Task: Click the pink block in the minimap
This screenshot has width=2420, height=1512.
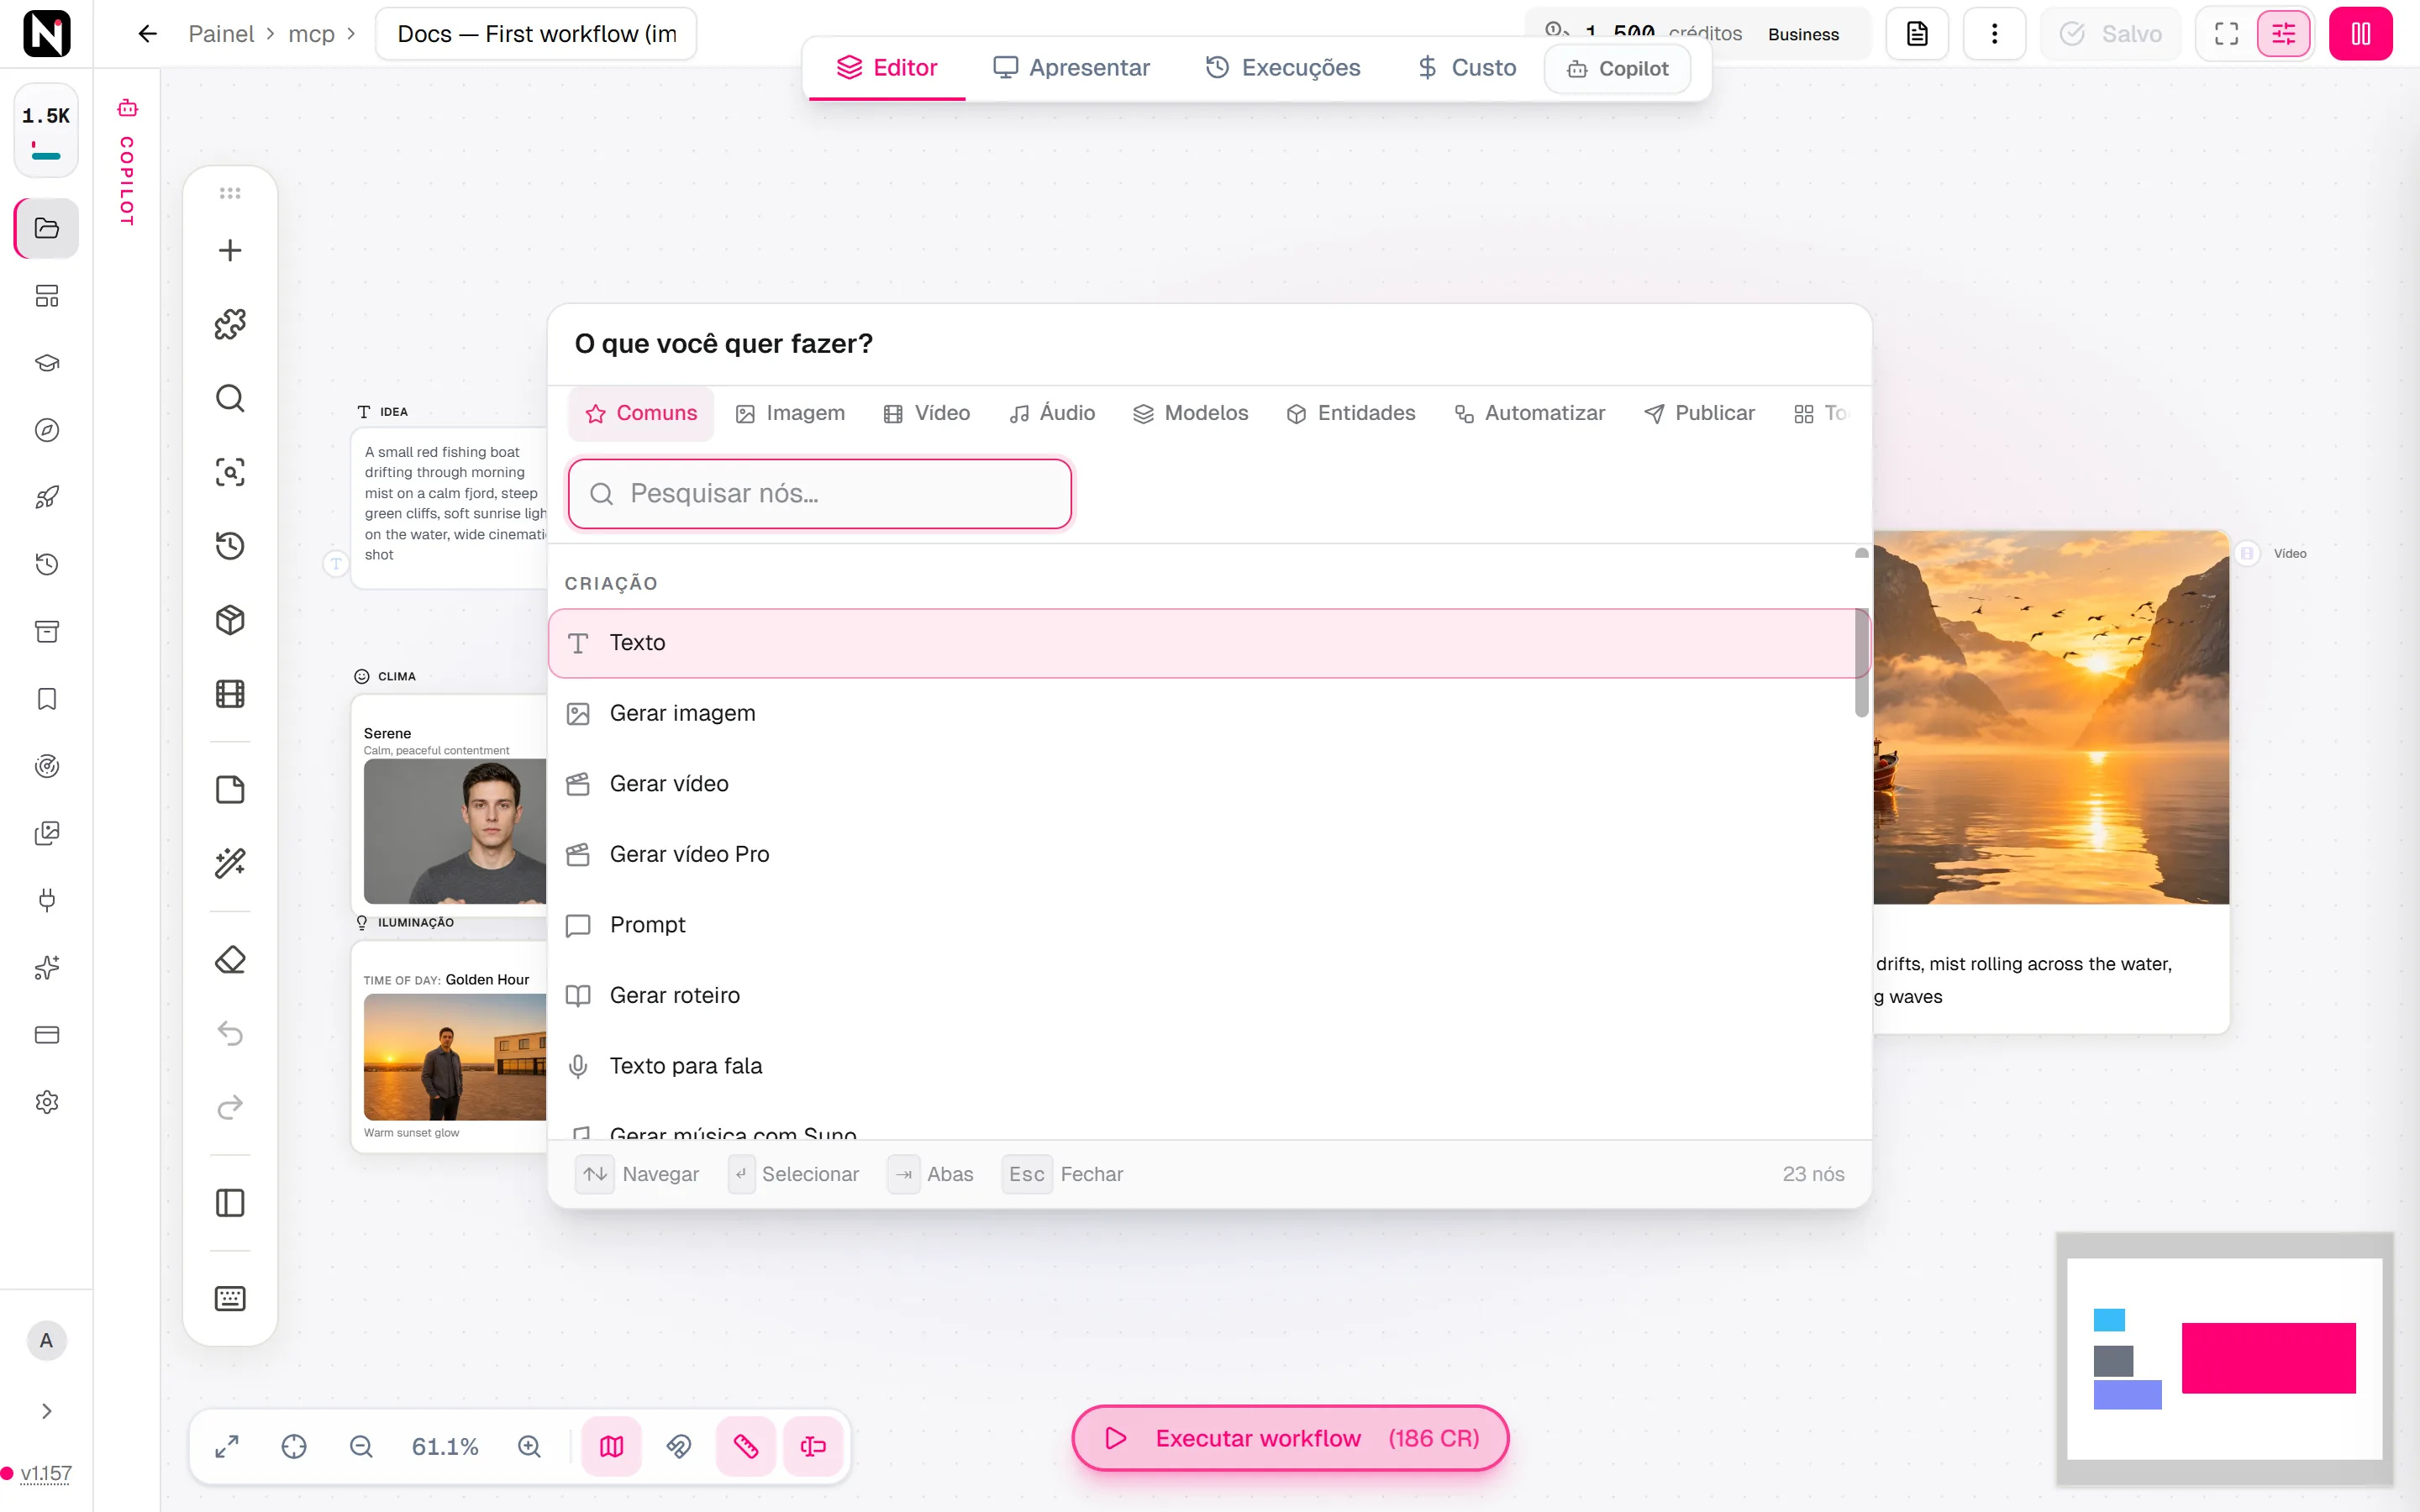Action: click(2268, 1358)
